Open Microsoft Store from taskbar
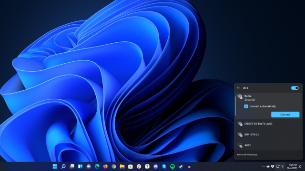The image size is (305, 171). click(x=130, y=166)
